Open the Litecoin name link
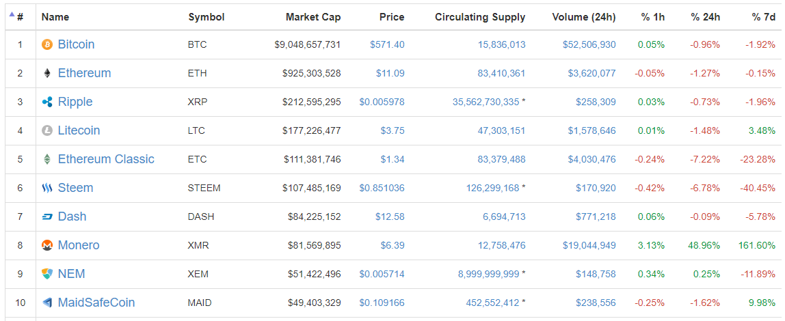Image resolution: width=785 pixels, height=321 pixels. 79,130
